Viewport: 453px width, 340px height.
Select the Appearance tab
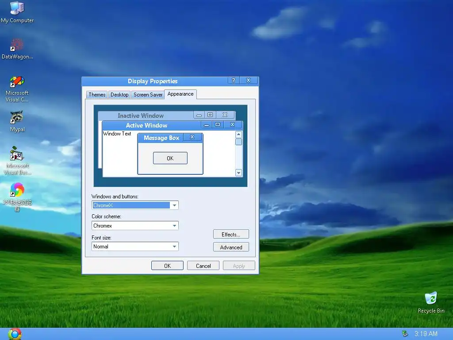[180, 94]
